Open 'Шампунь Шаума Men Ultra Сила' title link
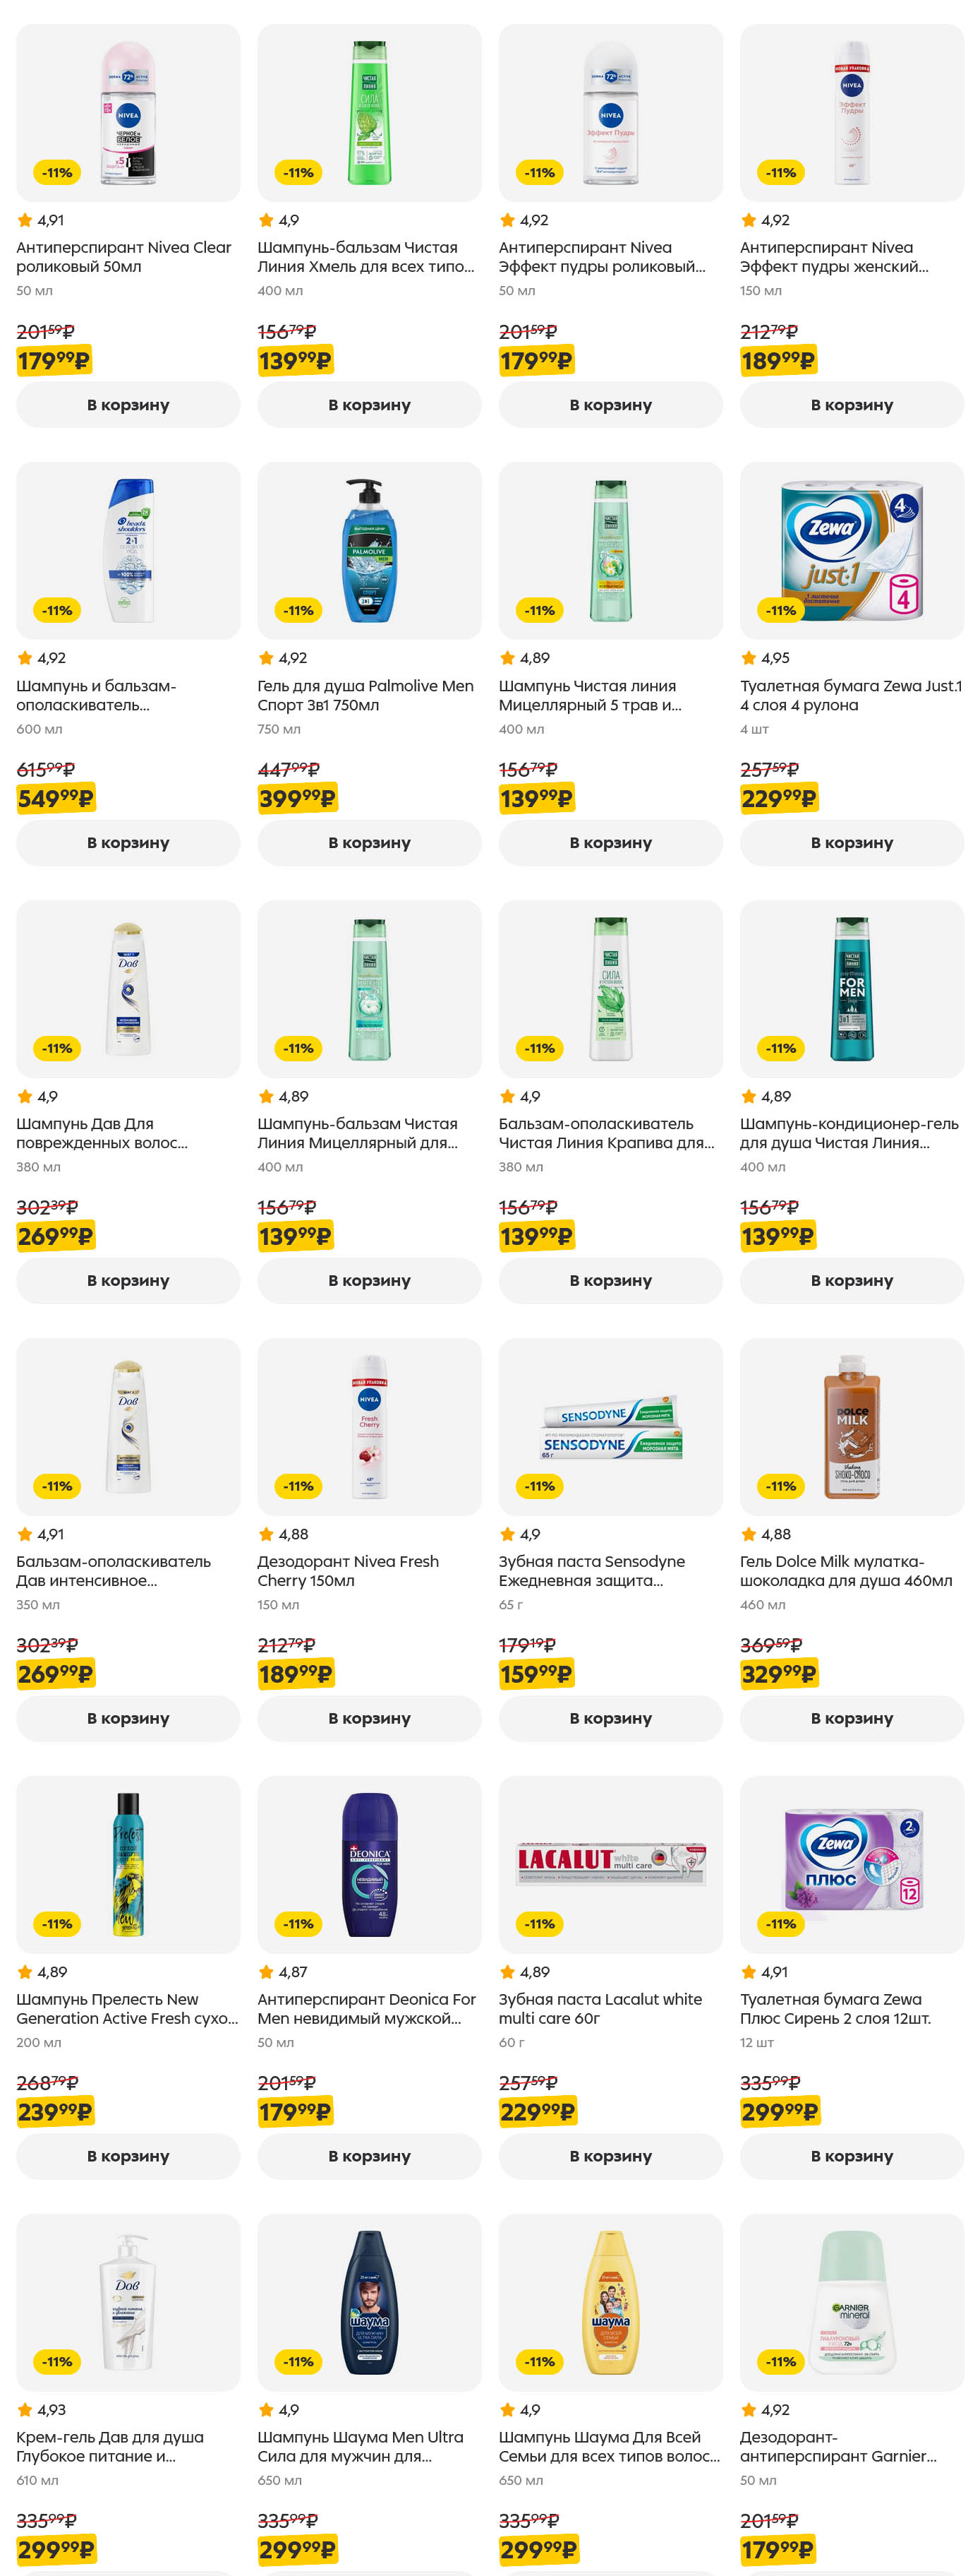 click(x=360, y=2446)
